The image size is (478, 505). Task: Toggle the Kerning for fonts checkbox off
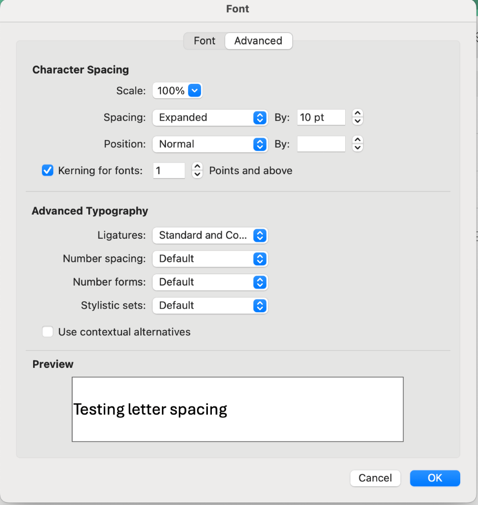[x=47, y=170]
